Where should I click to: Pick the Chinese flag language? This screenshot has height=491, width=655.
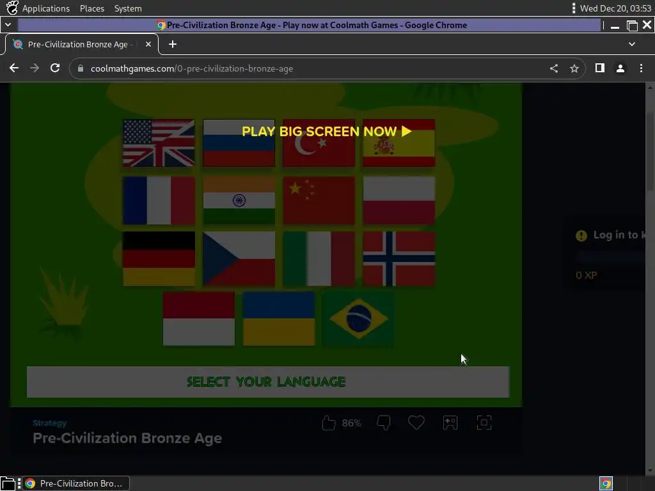(319, 200)
